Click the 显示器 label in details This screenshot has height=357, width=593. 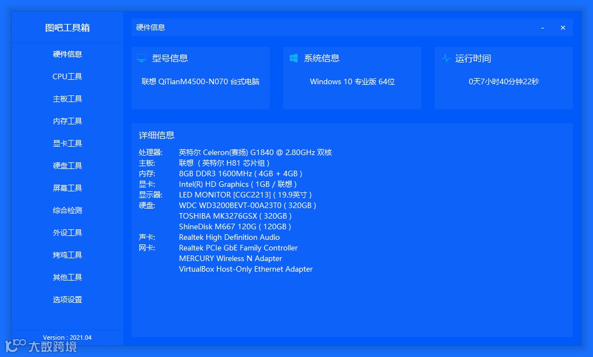click(x=150, y=195)
